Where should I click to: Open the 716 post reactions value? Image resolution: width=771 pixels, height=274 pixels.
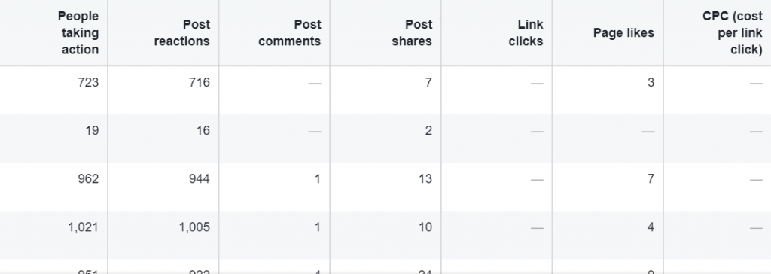tap(199, 82)
